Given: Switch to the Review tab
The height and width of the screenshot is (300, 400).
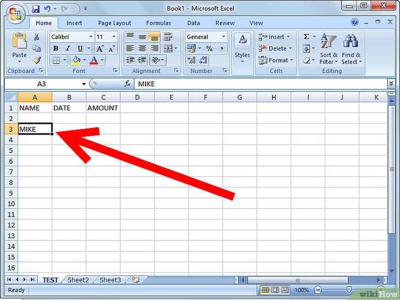Looking at the screenshot, I should coord(225,23).
